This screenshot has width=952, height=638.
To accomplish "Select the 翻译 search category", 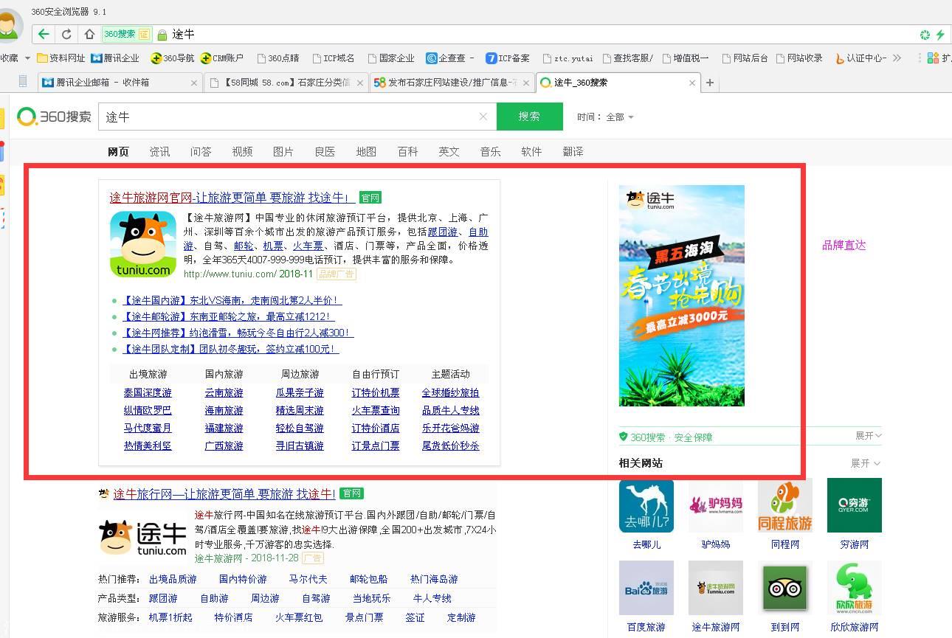I will coord(573,151).
